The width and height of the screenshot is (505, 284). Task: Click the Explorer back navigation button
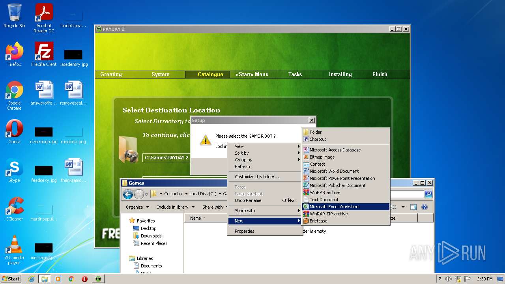click(x=128, y=194)
